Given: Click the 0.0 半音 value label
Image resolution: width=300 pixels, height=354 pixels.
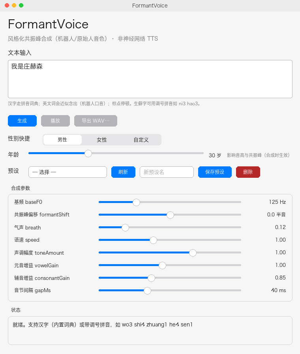Looking at the screenshot, I should 276,215.
